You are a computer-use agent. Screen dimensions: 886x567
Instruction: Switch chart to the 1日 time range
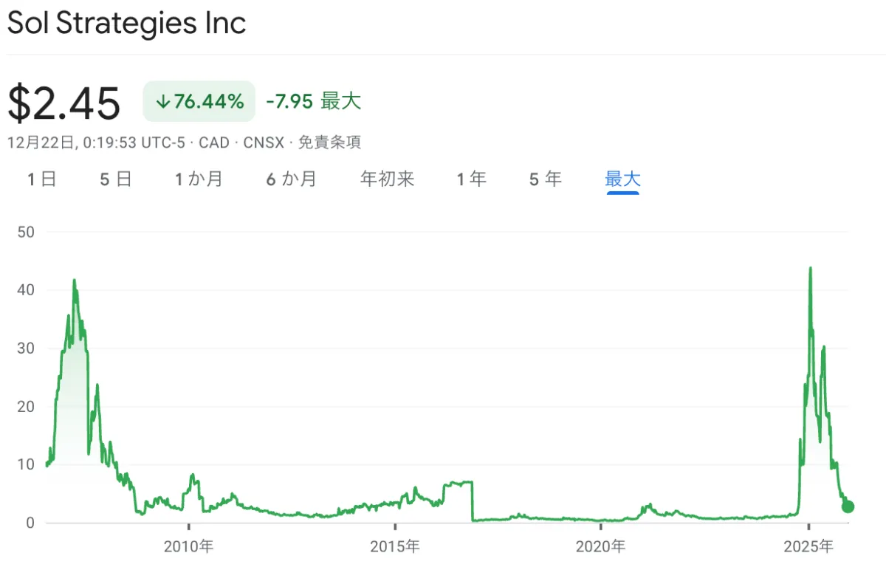(42, 179)
